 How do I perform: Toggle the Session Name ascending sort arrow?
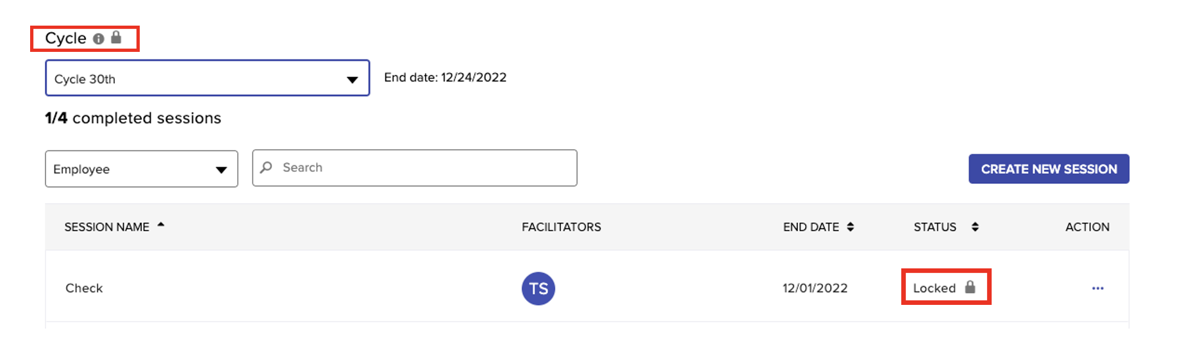click(161, 224)
